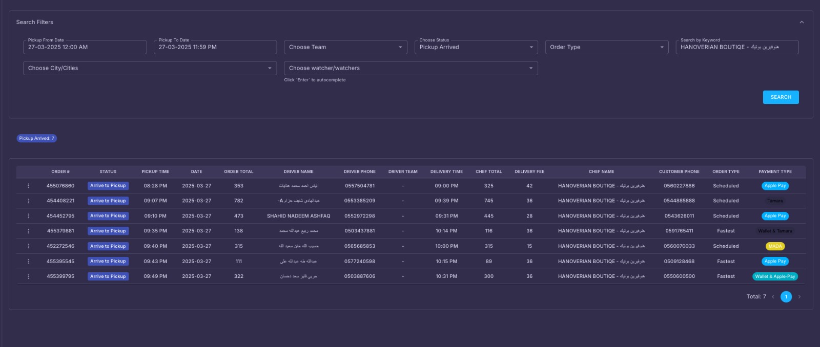Click the SEARCH button

click(781, 97)
